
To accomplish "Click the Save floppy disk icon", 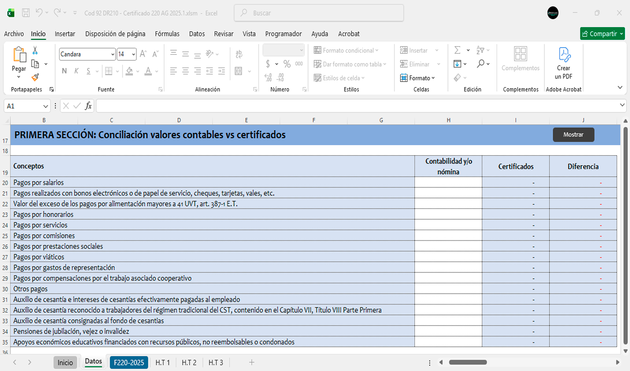I will [x=26, y=13].
